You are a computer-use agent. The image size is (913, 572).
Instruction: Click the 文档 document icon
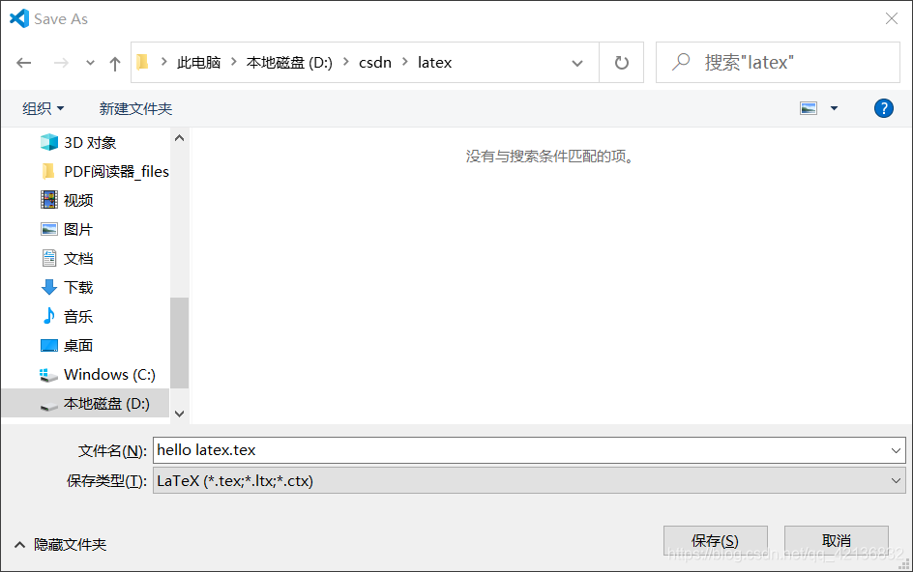(49, 258)
